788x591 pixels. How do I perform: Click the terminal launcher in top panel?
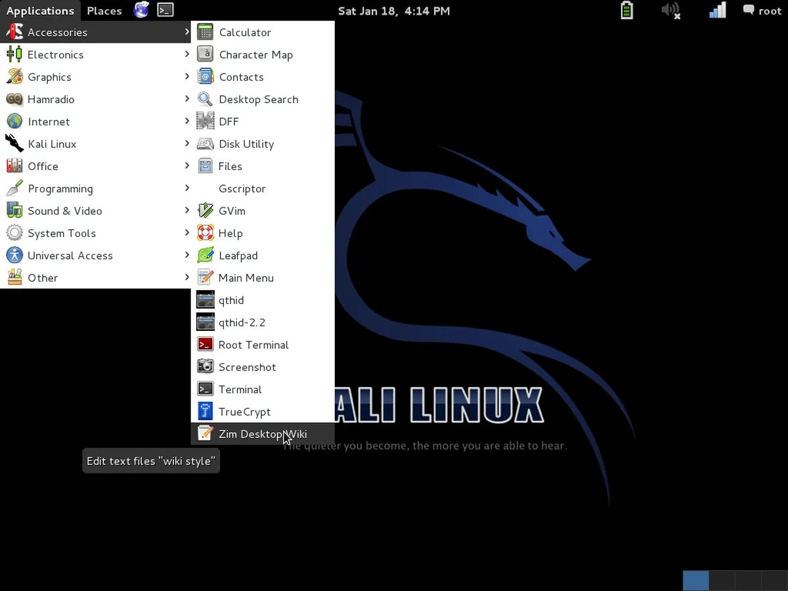[165, 10]
